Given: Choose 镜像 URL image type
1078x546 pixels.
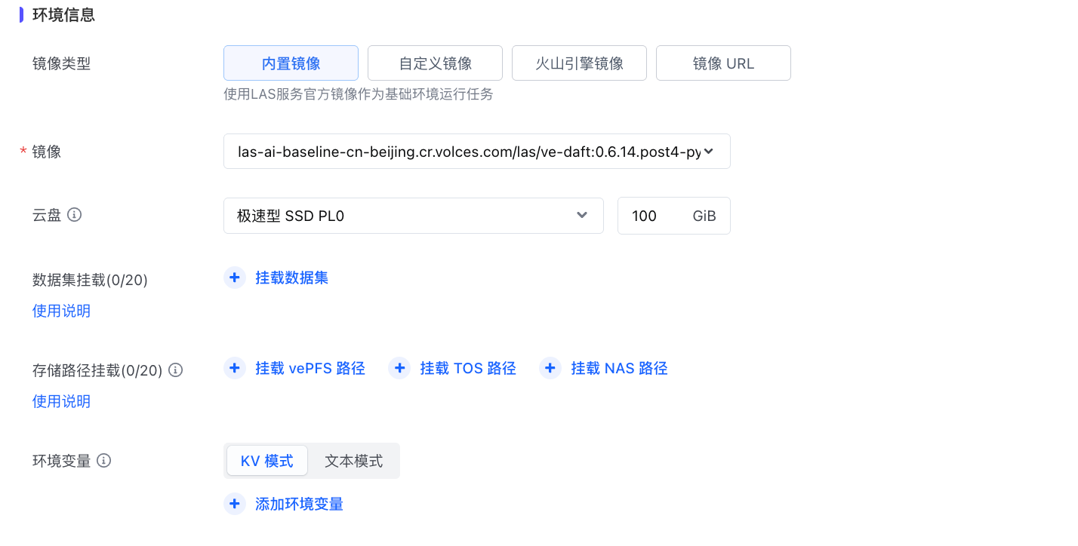Looking at the screenshot, I should [x=723, y=63].
